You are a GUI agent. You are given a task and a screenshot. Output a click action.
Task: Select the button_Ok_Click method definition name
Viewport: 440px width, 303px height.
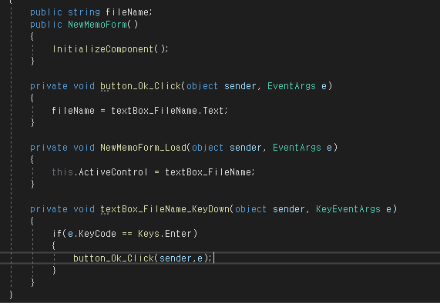[140, 86]
